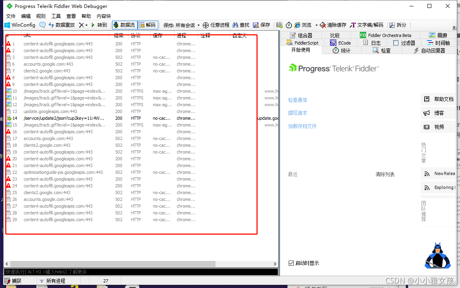Sort by the 结果 column header

(x=118, y=35)
